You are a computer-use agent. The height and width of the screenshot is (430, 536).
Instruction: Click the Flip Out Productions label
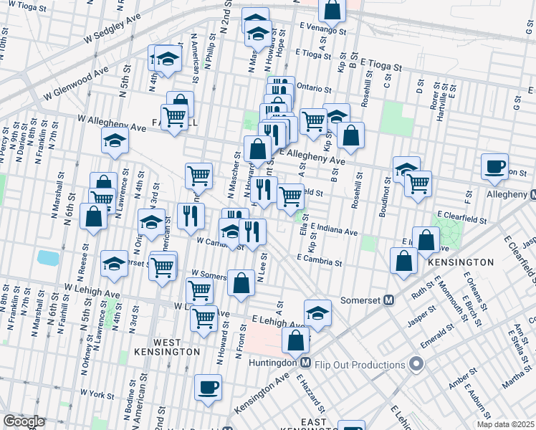coord(360,365)
